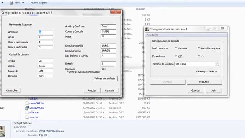Open the Tamaño de ventana resolution dropdown

tap(217, 64)
